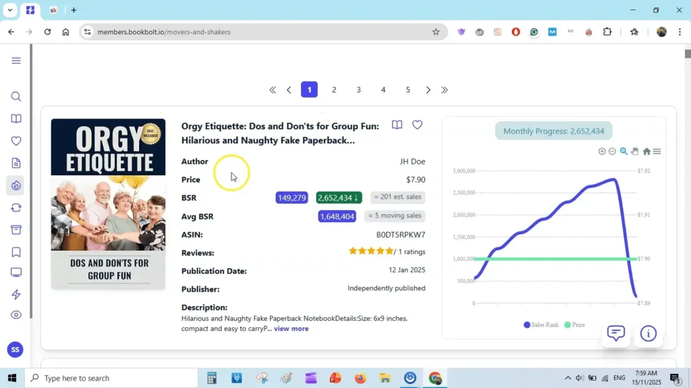Expand the description with view more
Viewport: 691px width, 388px height.
292,328
